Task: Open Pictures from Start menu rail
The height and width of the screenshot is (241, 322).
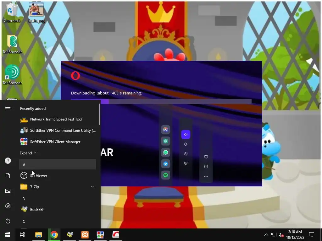Action: pyautogui.click(x=8, y=191)
